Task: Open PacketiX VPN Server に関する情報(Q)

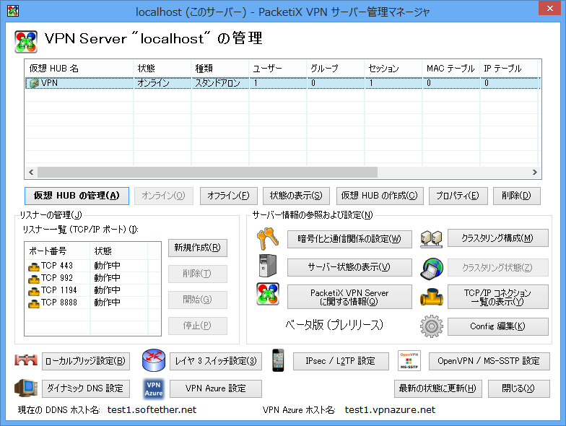Action: point(349,297)
